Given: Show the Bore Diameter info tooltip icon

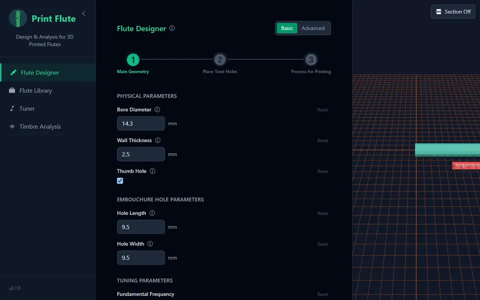Looking at the screenshot, I should [x=157, y=109].
